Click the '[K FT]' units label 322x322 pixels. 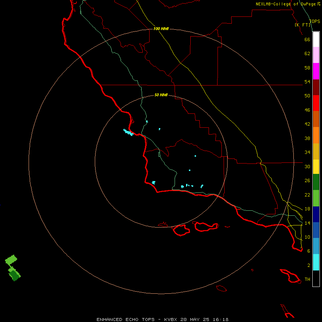point(302,25)
